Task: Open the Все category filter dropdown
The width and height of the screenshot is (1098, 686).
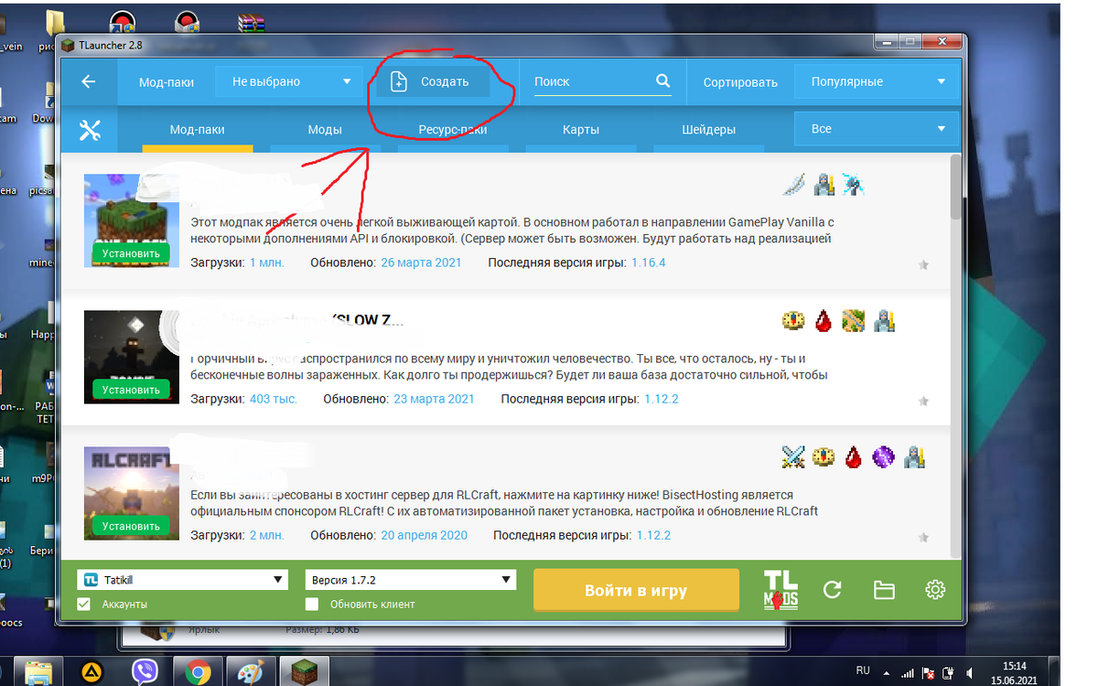Action: tap(877, 129)
